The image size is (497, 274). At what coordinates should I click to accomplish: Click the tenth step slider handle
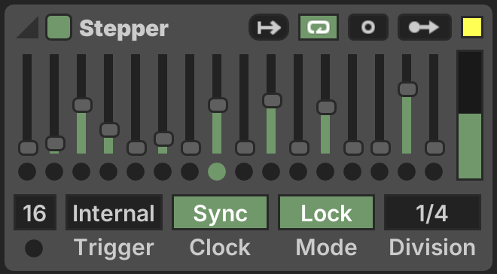pos(273,100)
